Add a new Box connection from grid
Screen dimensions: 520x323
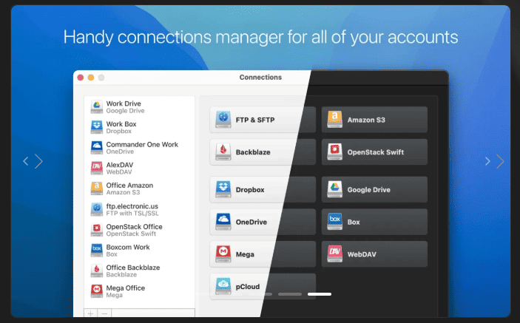(x=374, y=222)
